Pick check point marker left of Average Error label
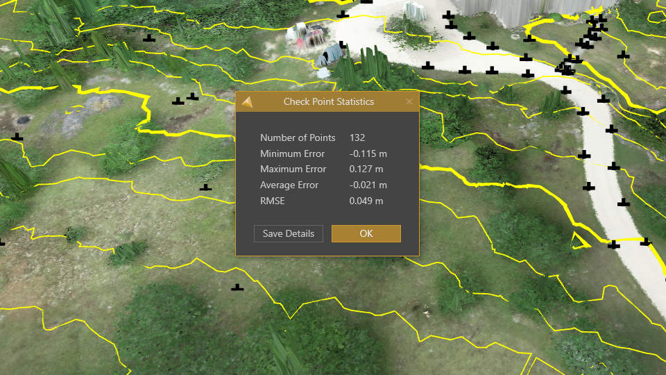 click(205, 187)
